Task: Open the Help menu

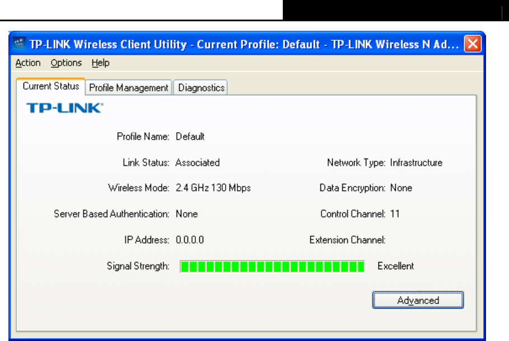Action: (100, 63)
